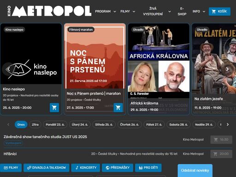Image resolution: width=236 pixels, height=177 pixels.
Task: Expand the Program menu chevron
Action: [115, 12]
